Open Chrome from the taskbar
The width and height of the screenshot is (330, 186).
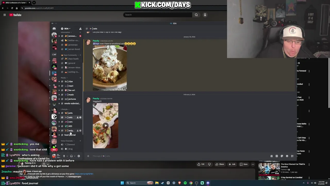pyautogui.click(x=191, y=183)
